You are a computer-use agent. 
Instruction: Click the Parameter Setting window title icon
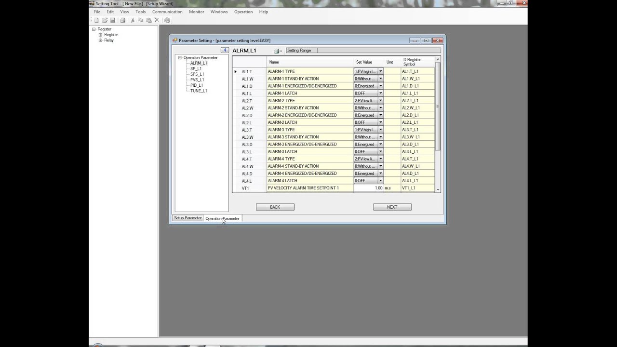pyautogui.click(x=175, y=40)
